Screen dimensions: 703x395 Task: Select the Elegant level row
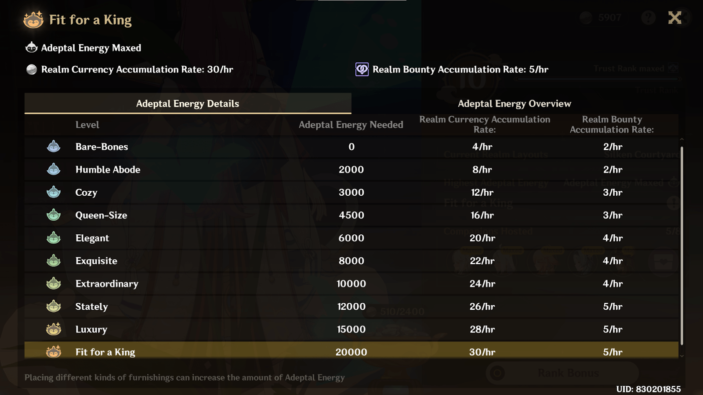pos(351,238)
